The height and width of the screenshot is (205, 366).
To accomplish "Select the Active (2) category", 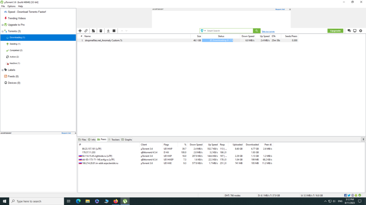I will point(14,57).
